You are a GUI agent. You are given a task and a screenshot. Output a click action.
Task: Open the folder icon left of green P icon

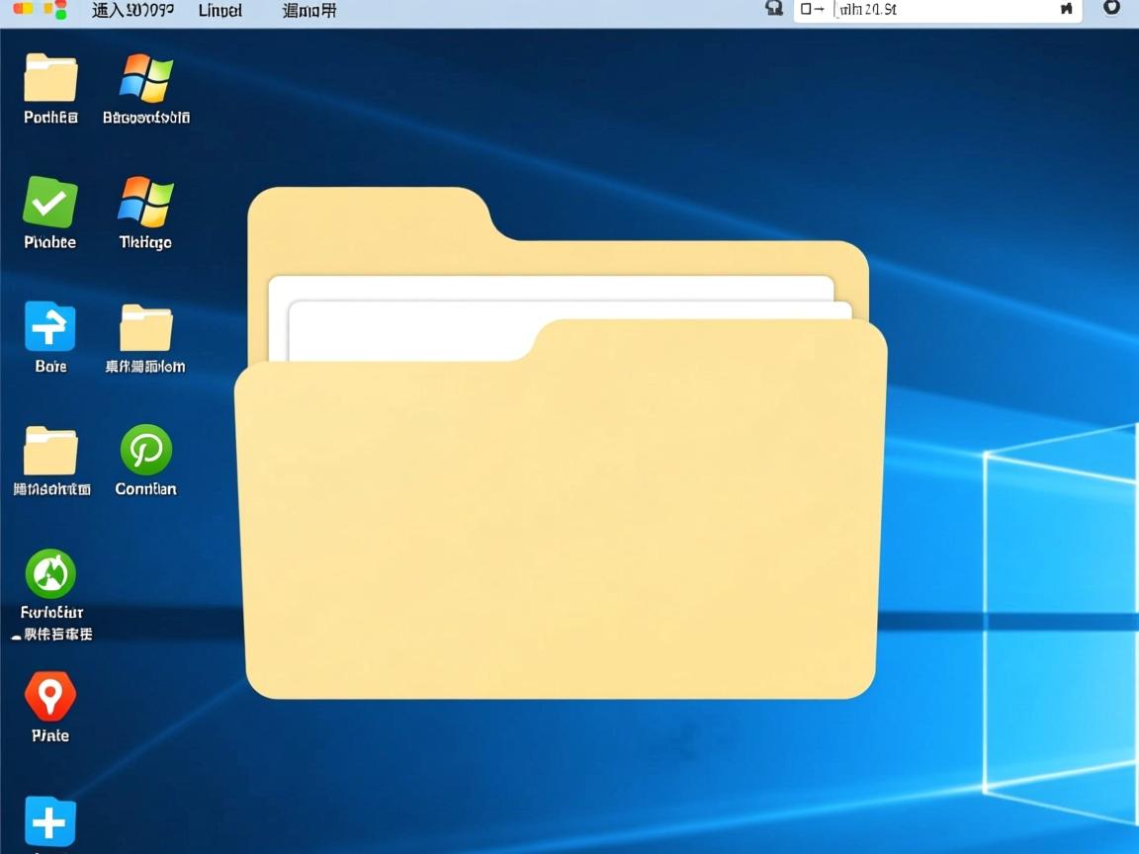pos(50,451)
